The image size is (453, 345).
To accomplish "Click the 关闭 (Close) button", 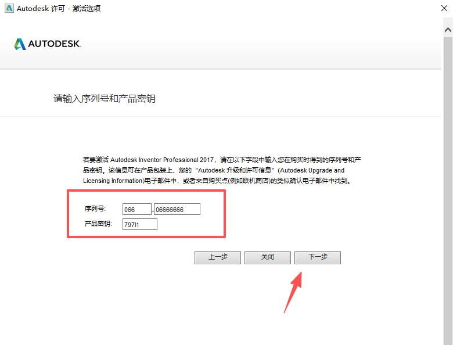I will click(x=268, y=257).
